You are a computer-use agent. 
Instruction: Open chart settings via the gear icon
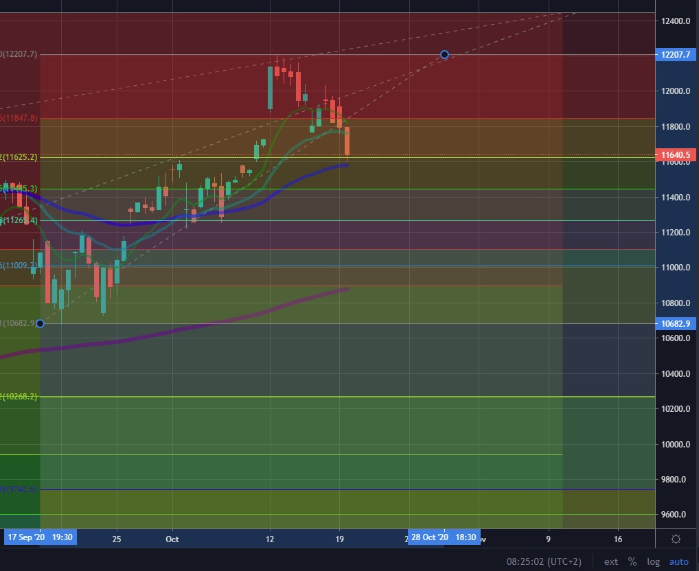676,539
